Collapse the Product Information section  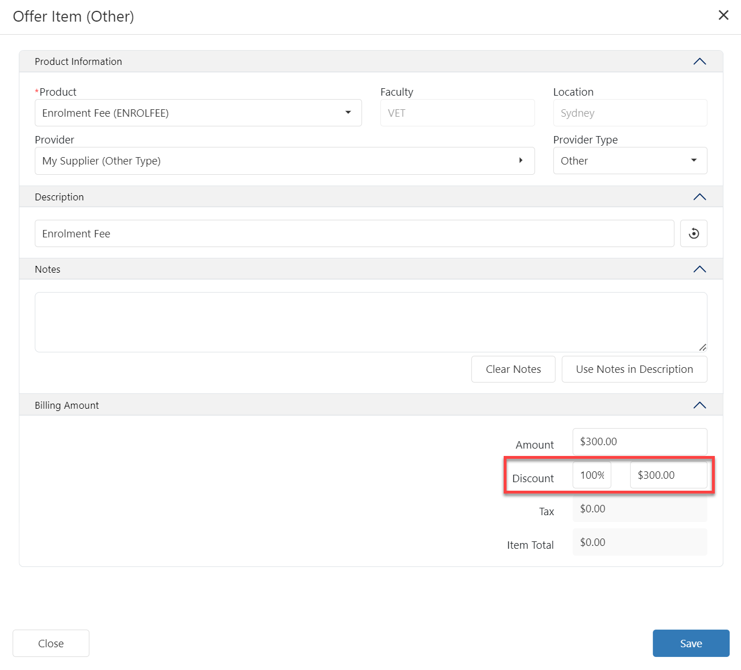point(699,61)
